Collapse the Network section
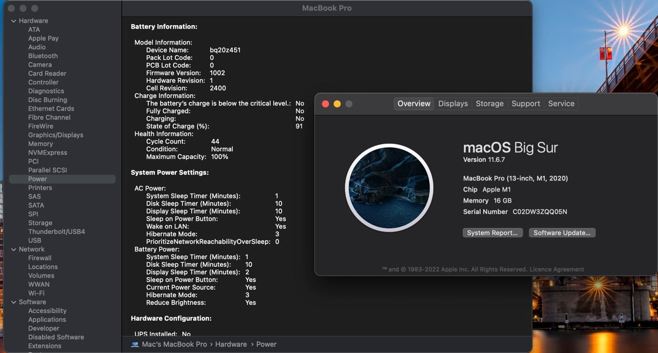This screenshot has width=658, height=353. 13,249
